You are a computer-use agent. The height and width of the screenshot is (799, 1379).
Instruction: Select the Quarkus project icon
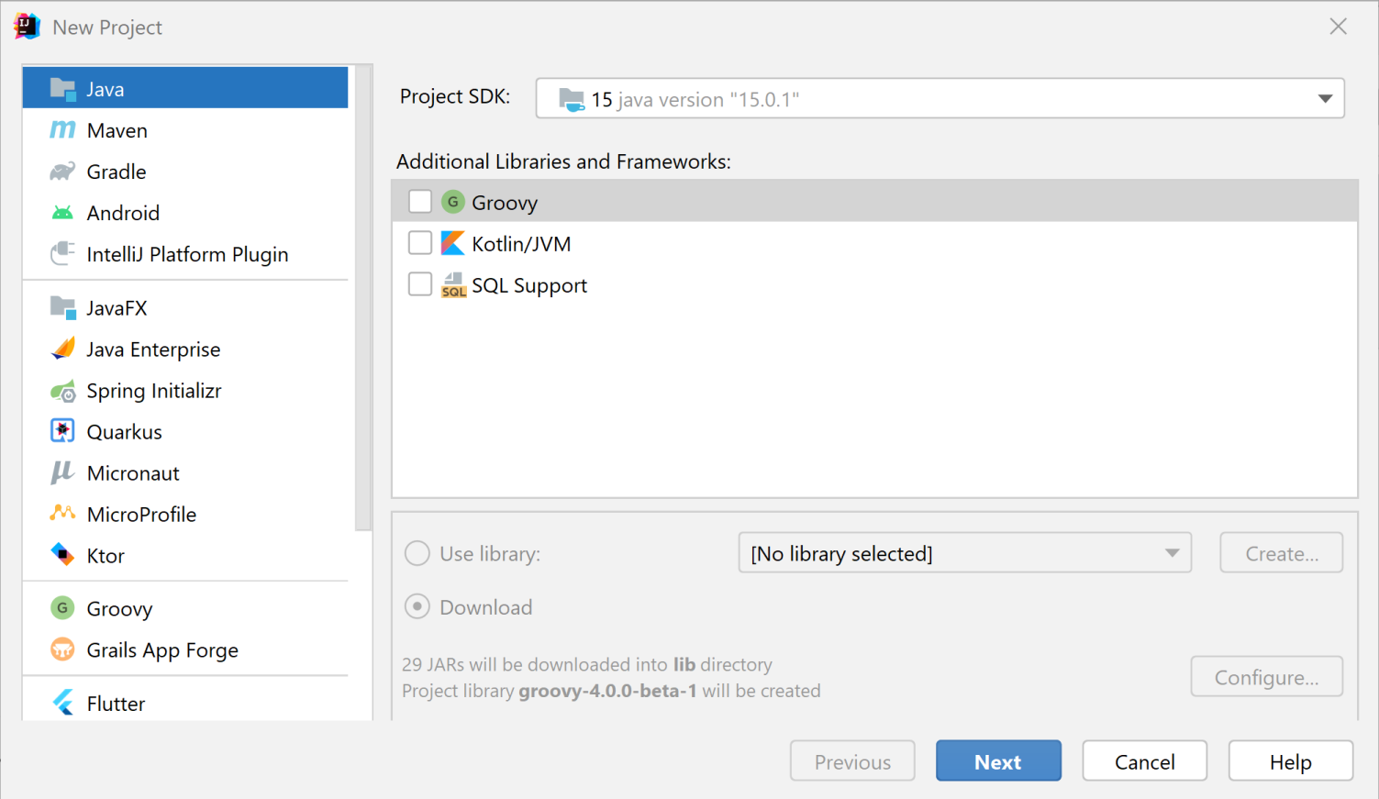pos(62,431)
